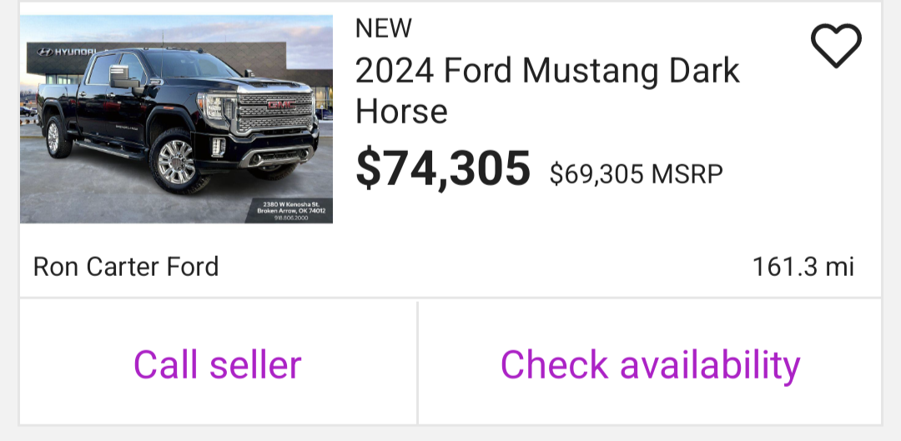The image size is (901, 441).
Task: Open the black truck listing photo
Action: [x=176, y=119]
